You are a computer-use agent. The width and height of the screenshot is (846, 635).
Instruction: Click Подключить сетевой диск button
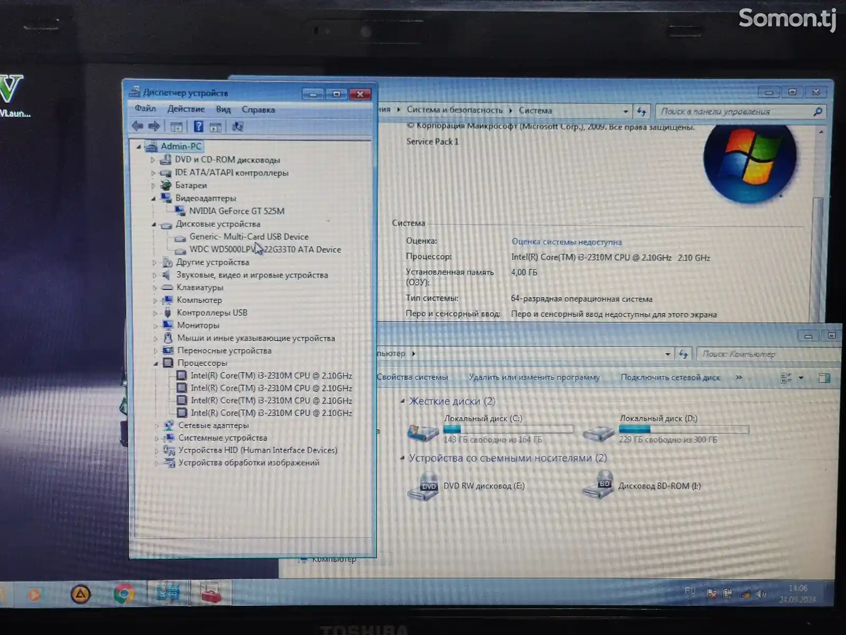click(670, 377)
